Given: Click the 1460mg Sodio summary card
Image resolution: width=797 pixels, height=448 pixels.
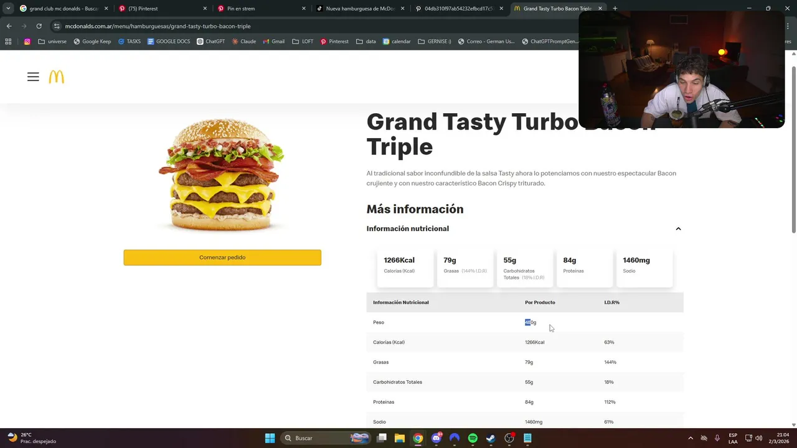Looking at the screenshot, I should (644, 268).
